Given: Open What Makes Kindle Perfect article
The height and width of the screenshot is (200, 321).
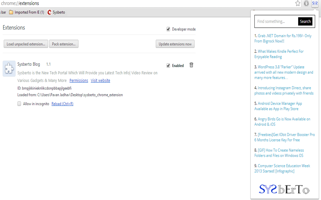Looking at the screenshot, I should click(x=279, y=54).
